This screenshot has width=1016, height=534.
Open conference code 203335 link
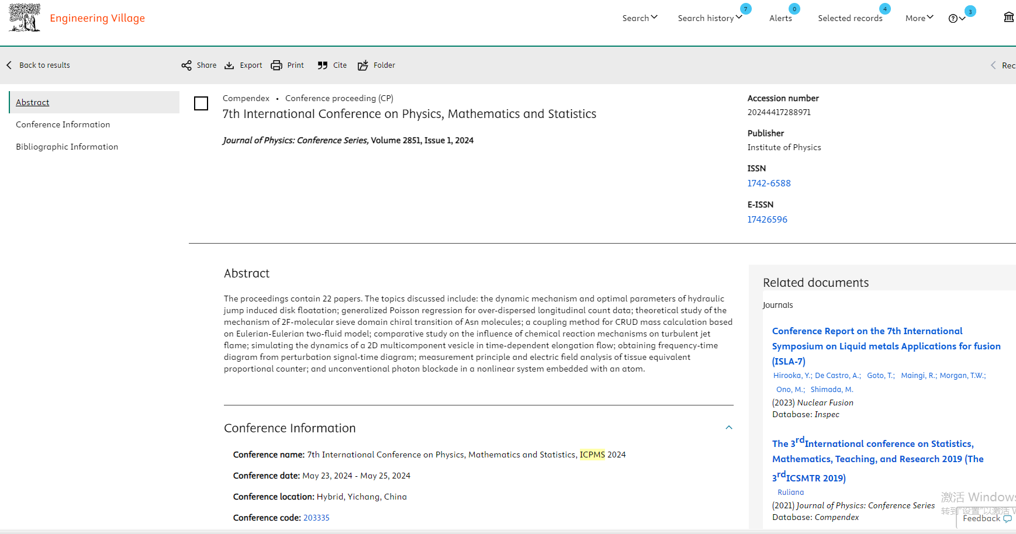click(x=316, y=518)
